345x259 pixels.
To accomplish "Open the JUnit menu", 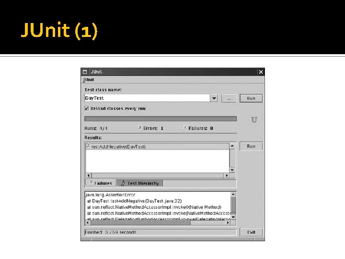I will [x=89, y=80].
